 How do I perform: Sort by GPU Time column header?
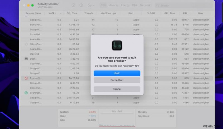pyautogui.click(x=170, y=13)
